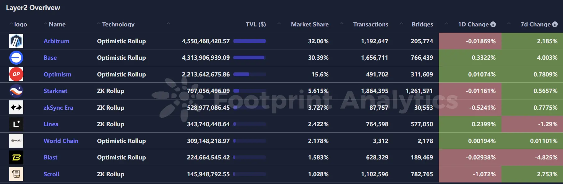The height and width of the screenshot is (184, 563).
Task: Sort by Market Share column
Action: (x=309, y=24)
